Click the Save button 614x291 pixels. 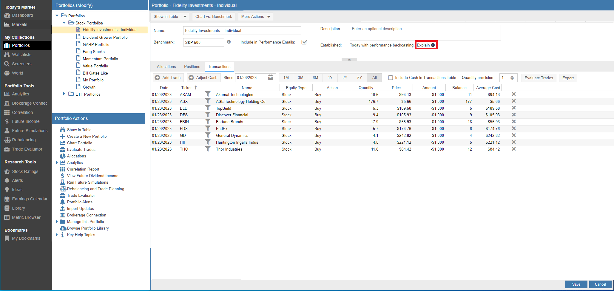pyautogui.click(x=576, y=284)
